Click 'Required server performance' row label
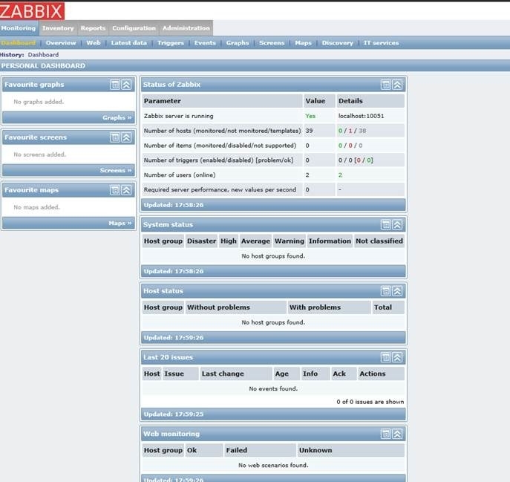 pos(220,189)
